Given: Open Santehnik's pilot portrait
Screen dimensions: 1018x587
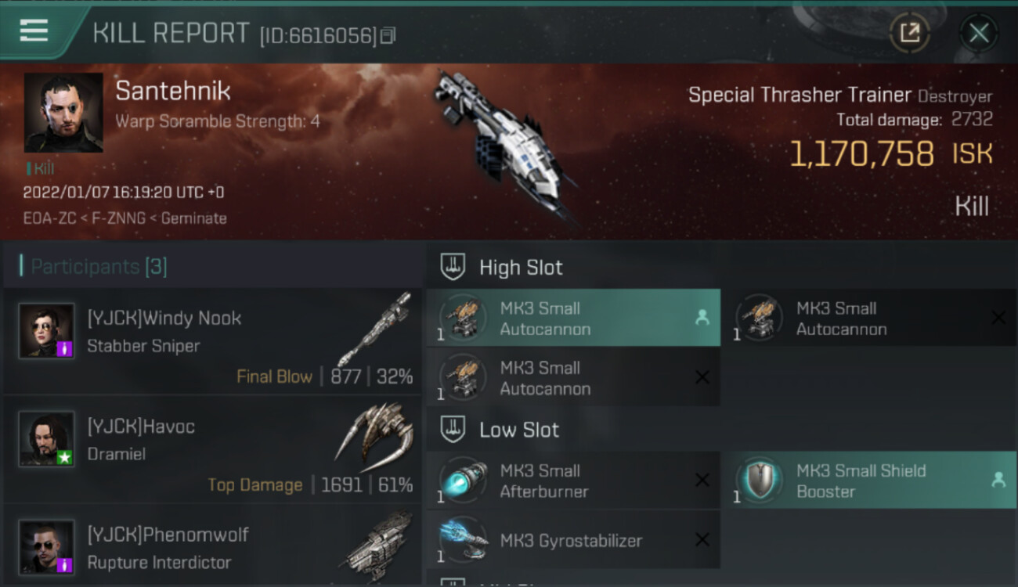Looking at the screenshot, I should click(x=63, y=113).
